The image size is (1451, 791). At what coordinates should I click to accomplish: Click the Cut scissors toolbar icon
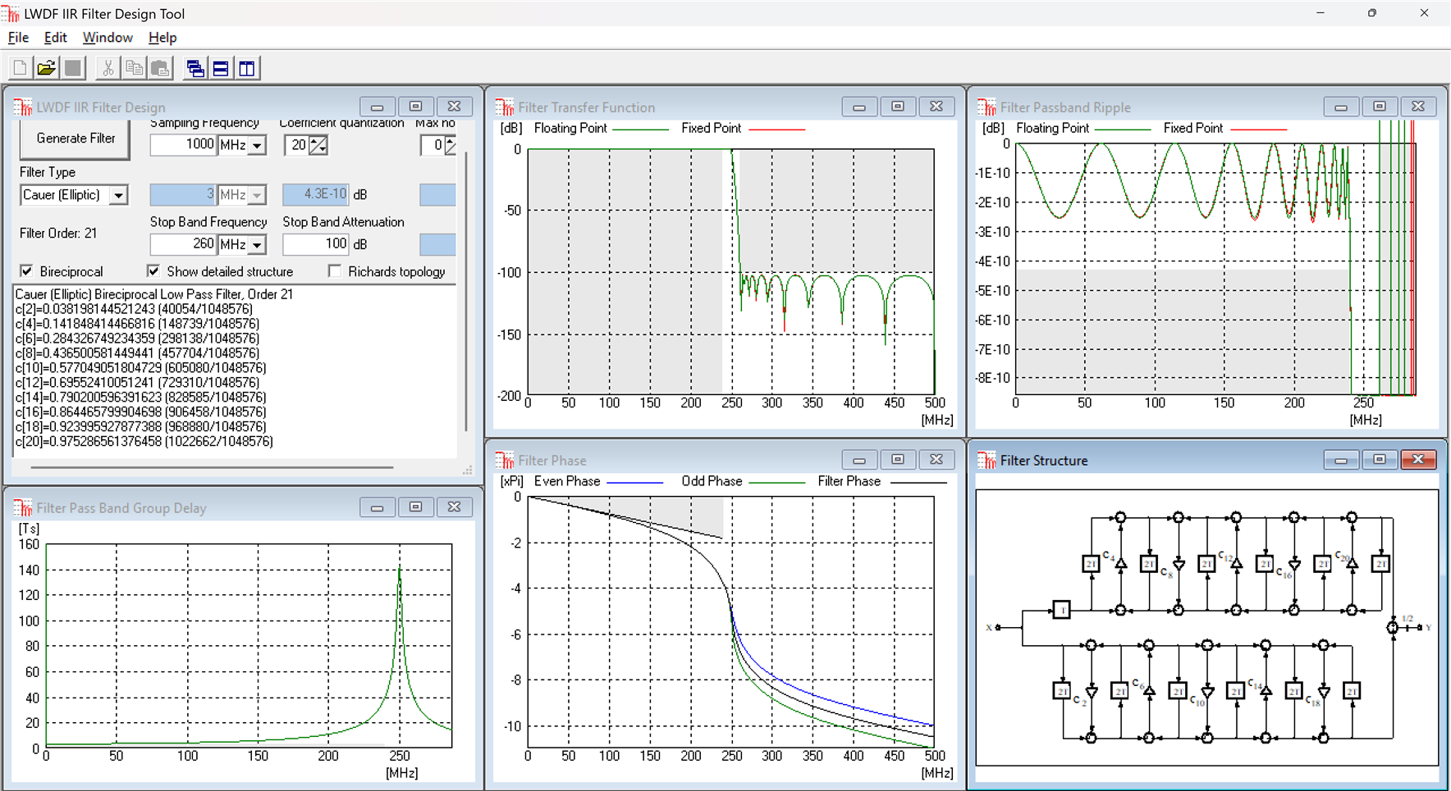pyautogui.click(x=108, y=68)
